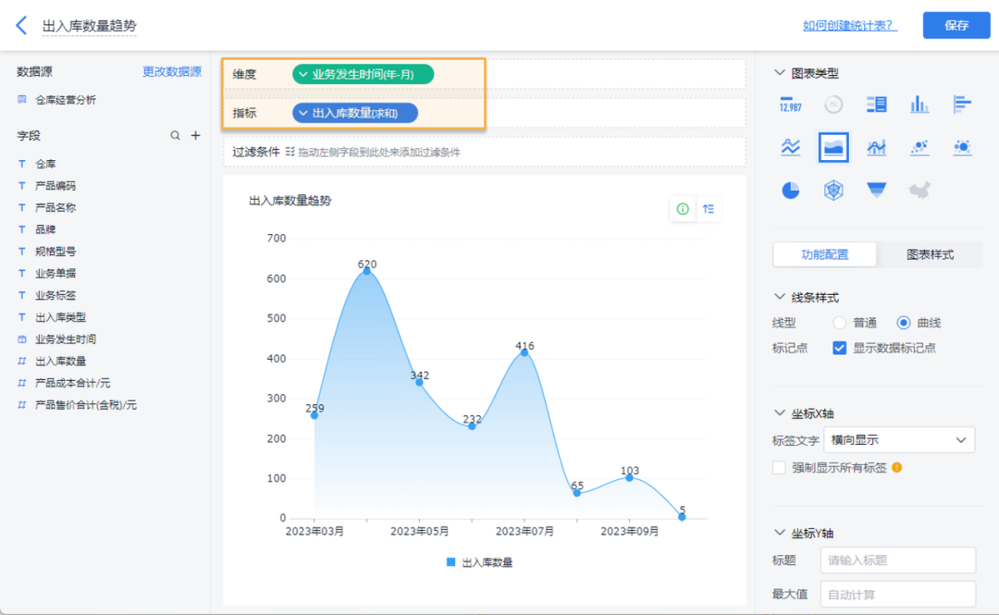Image resolution: width=999 pixels, height=615 pixels.
Task: Click the 仓库经营分析 data source name
Action: coord(66,100)
